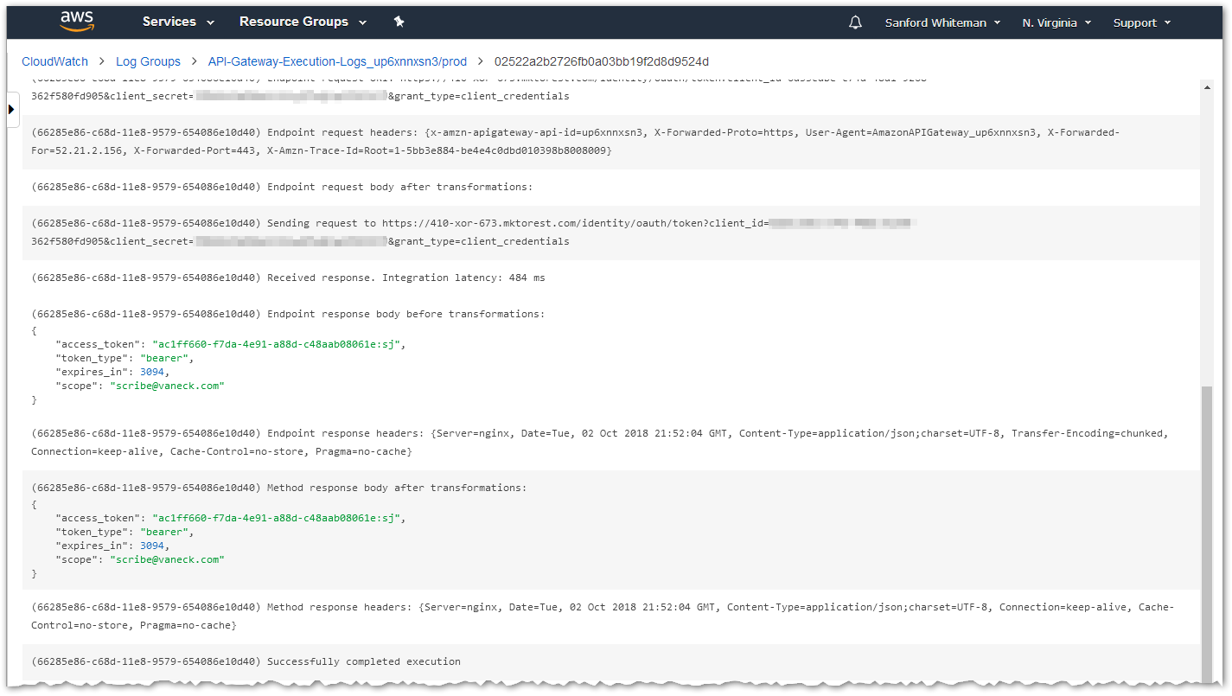Select Endpoint response body before transformations row
1232x696 pixels.
pos(611,356)
